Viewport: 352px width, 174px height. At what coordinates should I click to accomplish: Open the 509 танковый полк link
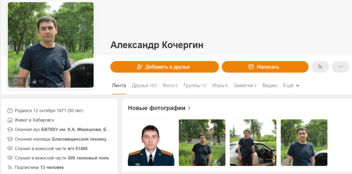point(88,158)
